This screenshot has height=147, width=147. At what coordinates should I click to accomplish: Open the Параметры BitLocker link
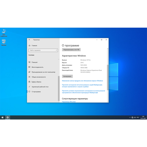(69, 102)
